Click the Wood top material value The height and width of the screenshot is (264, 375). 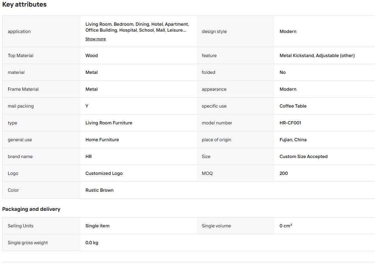point(91,55)
